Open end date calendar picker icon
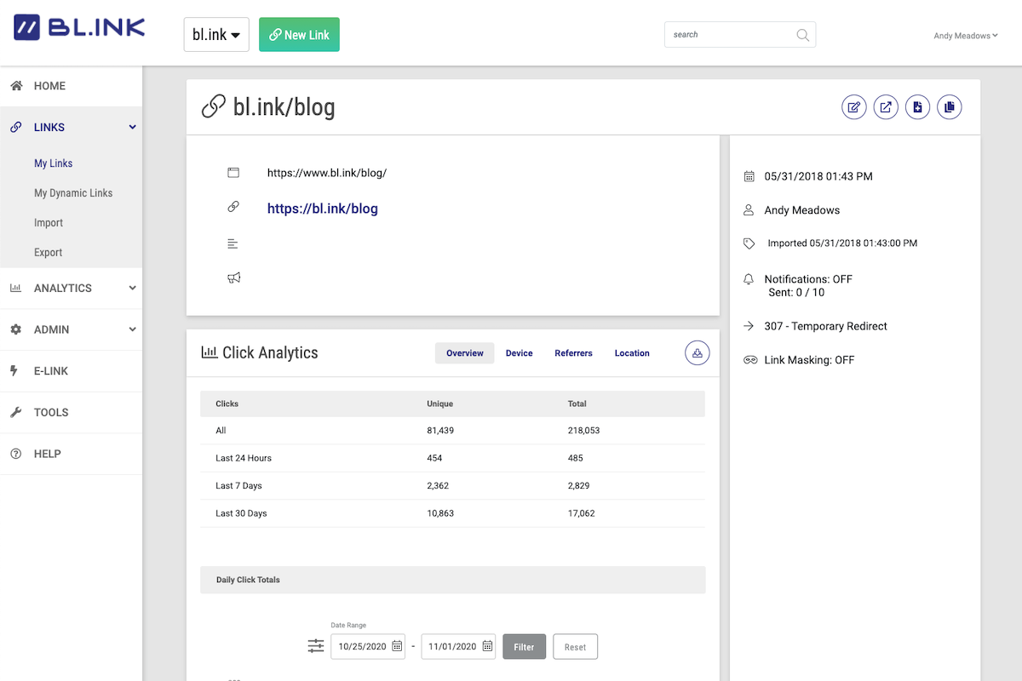This screenshot has width=1022, height=681. pyautogui.click(x=487, y=646)
